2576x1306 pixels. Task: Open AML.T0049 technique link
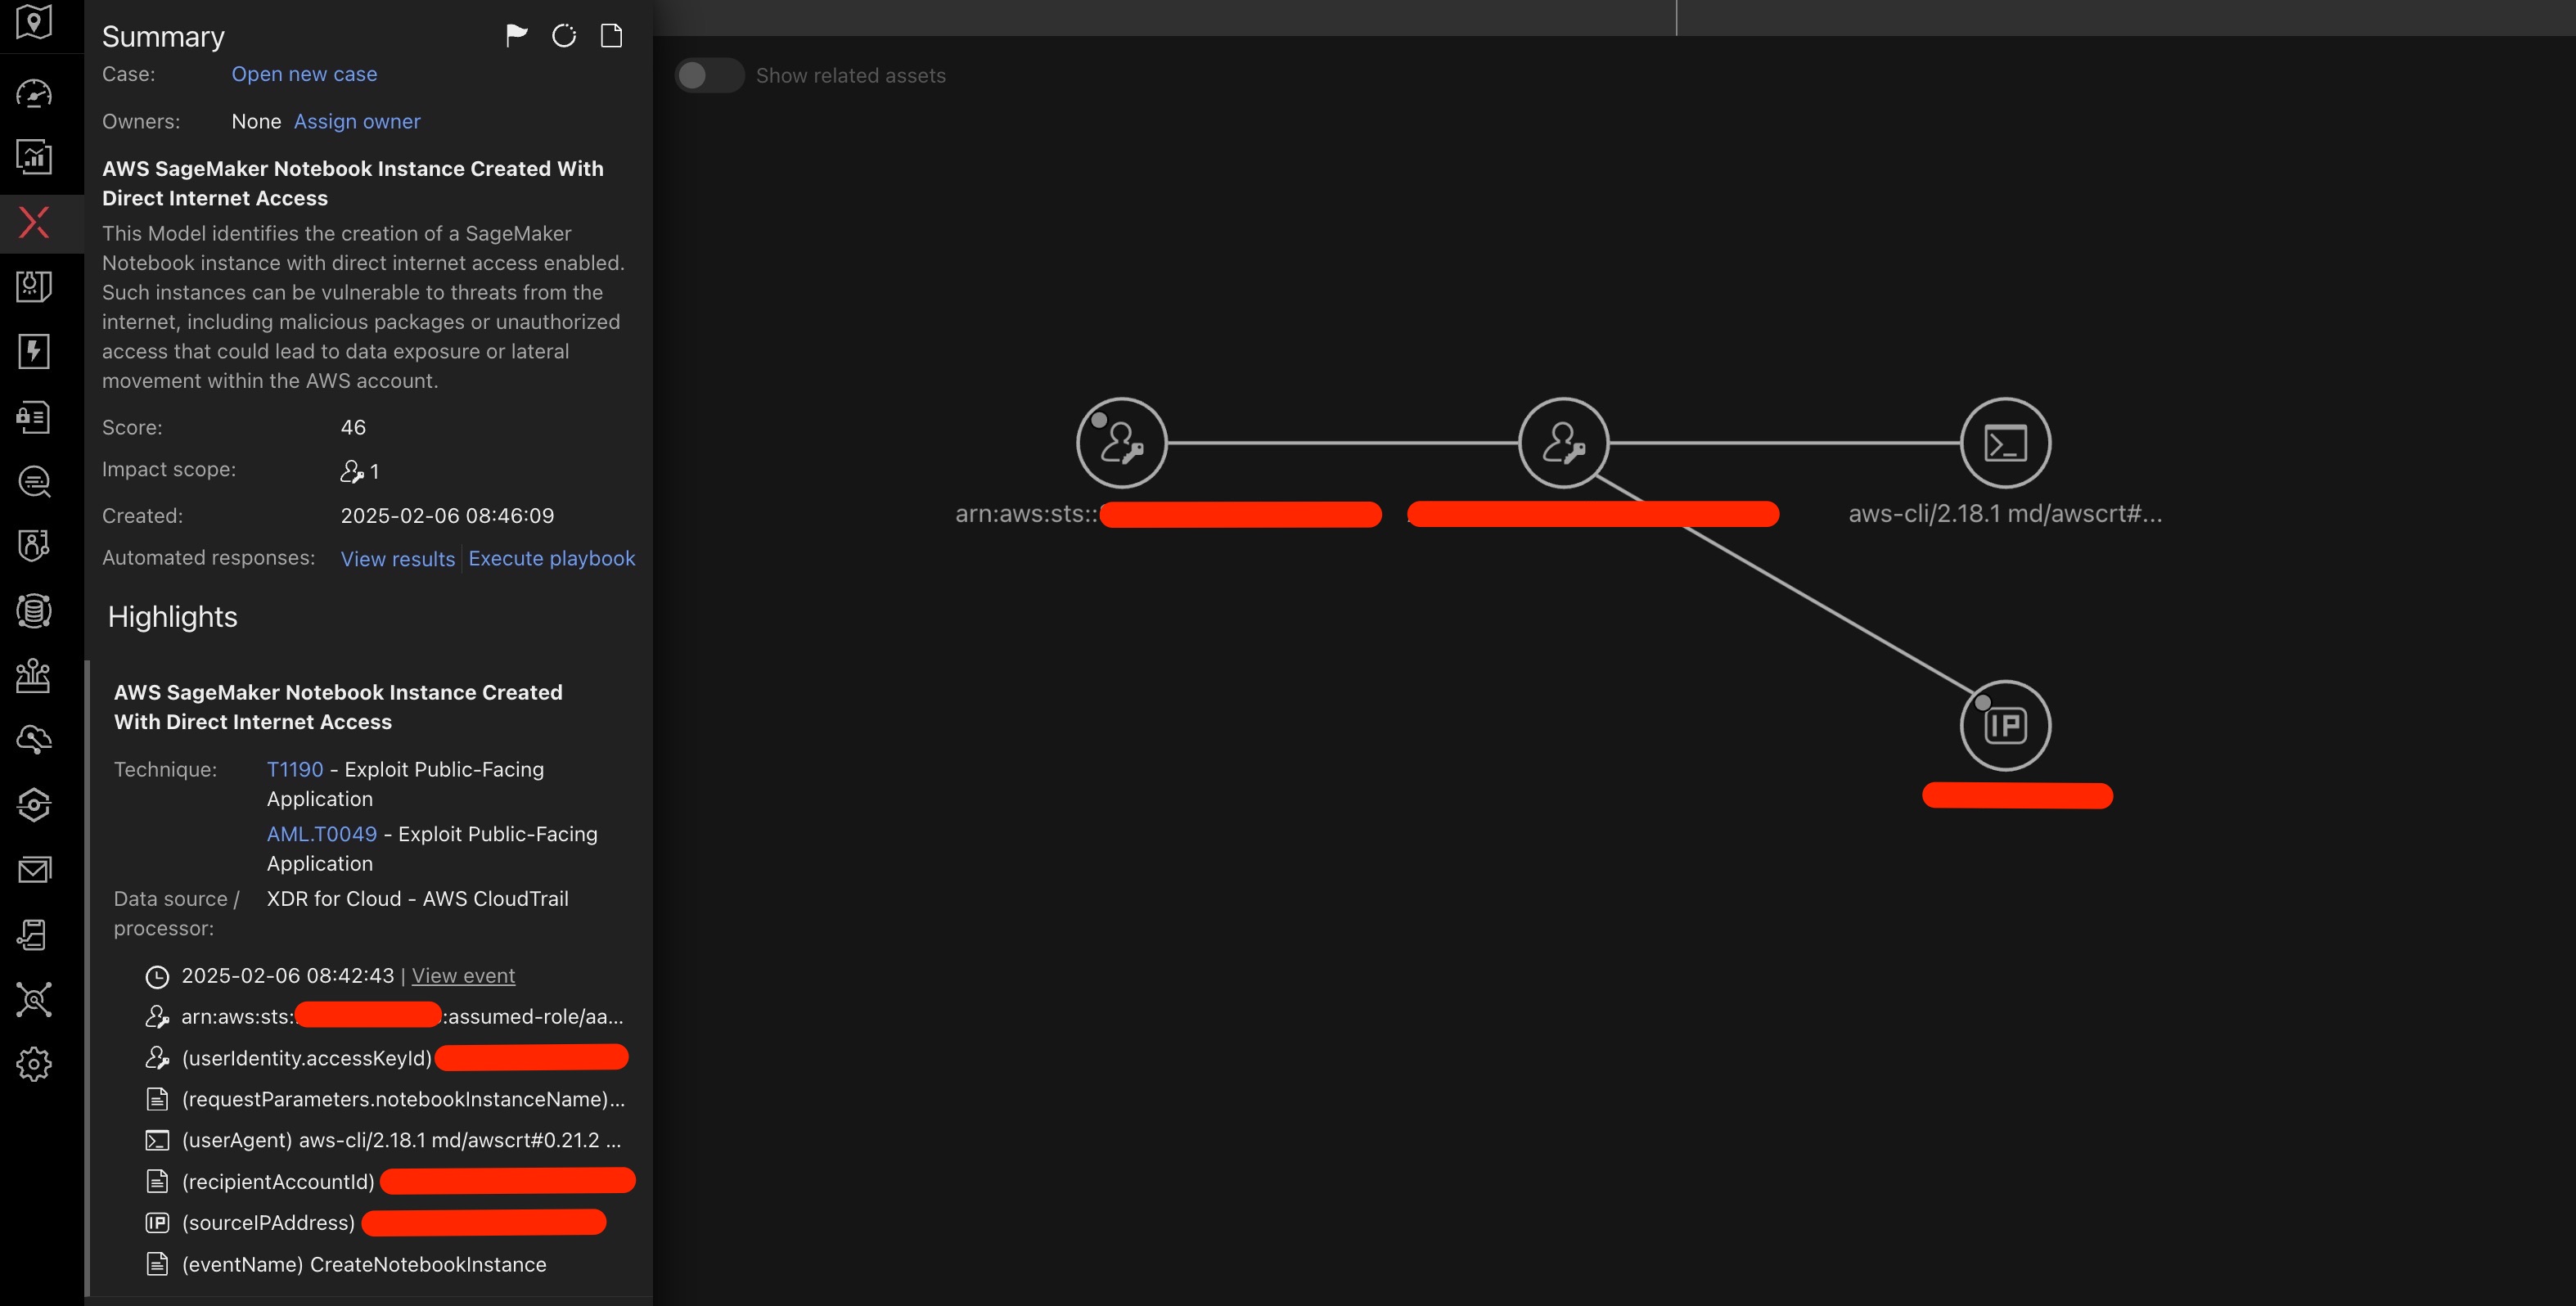[x=322, y=834]
